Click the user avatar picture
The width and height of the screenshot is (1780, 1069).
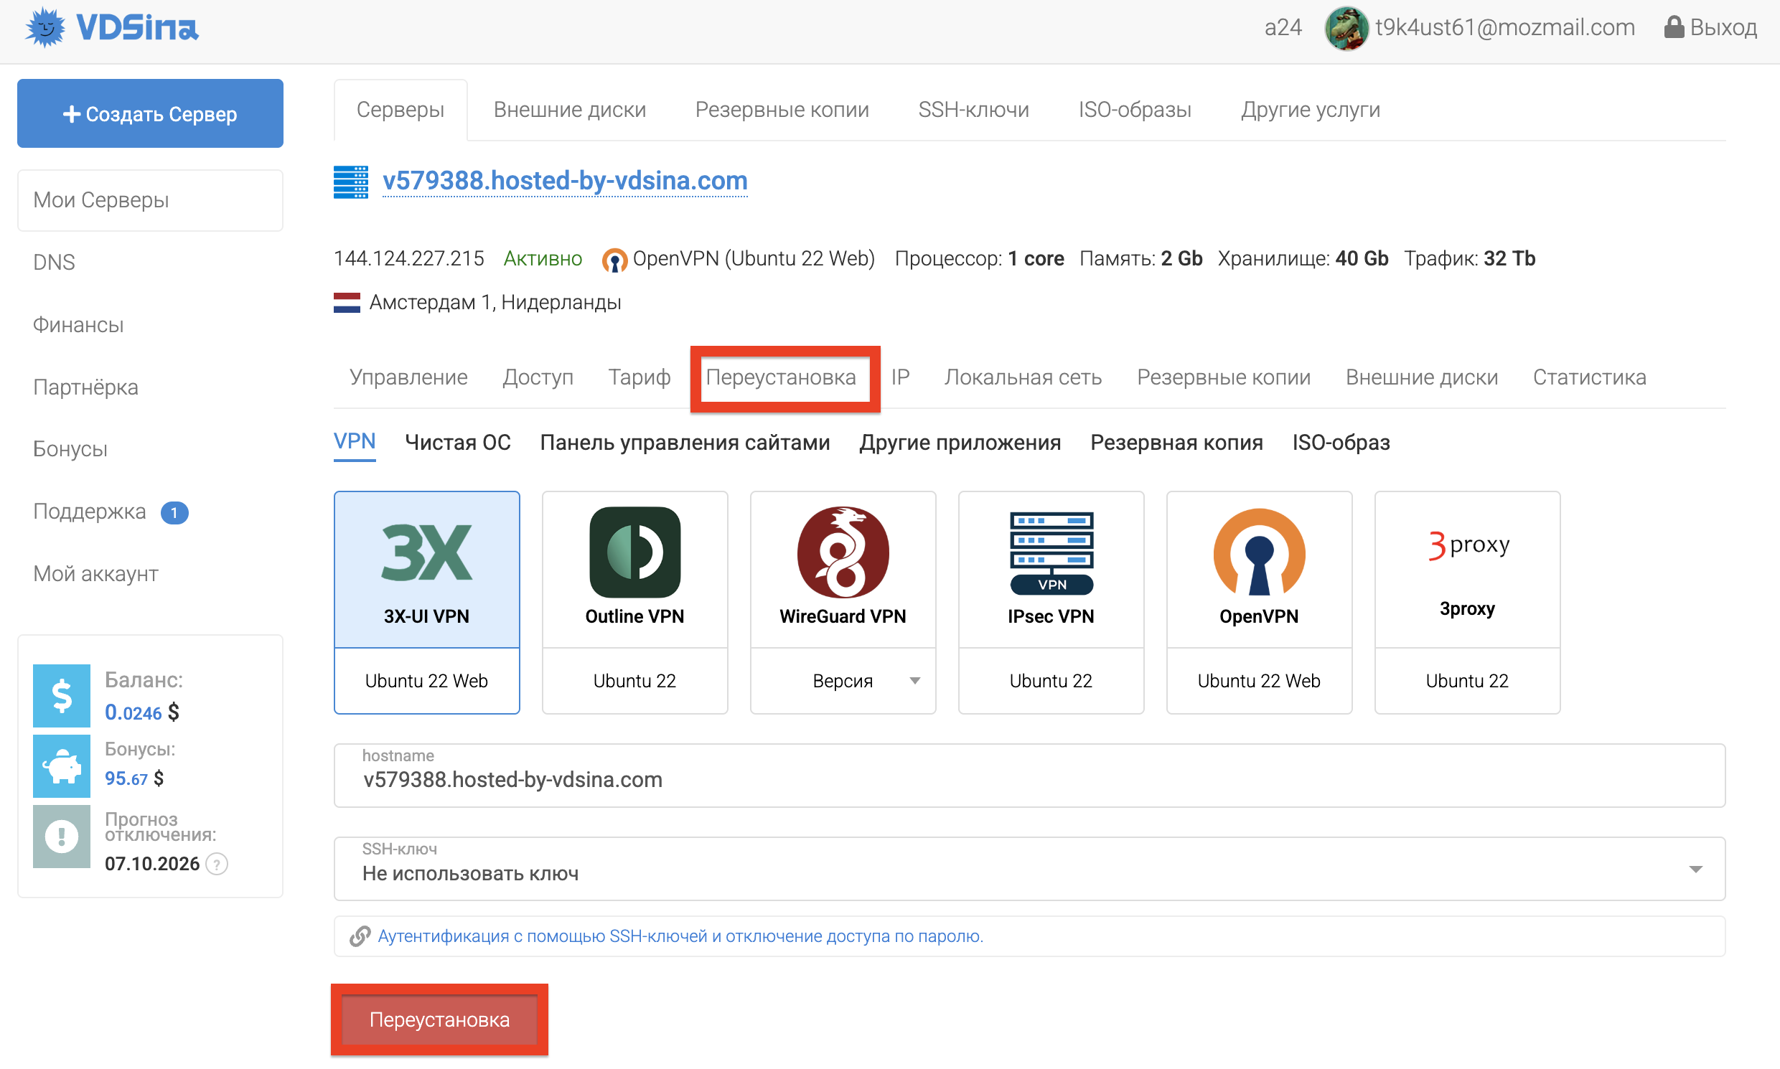(1346, 29)
